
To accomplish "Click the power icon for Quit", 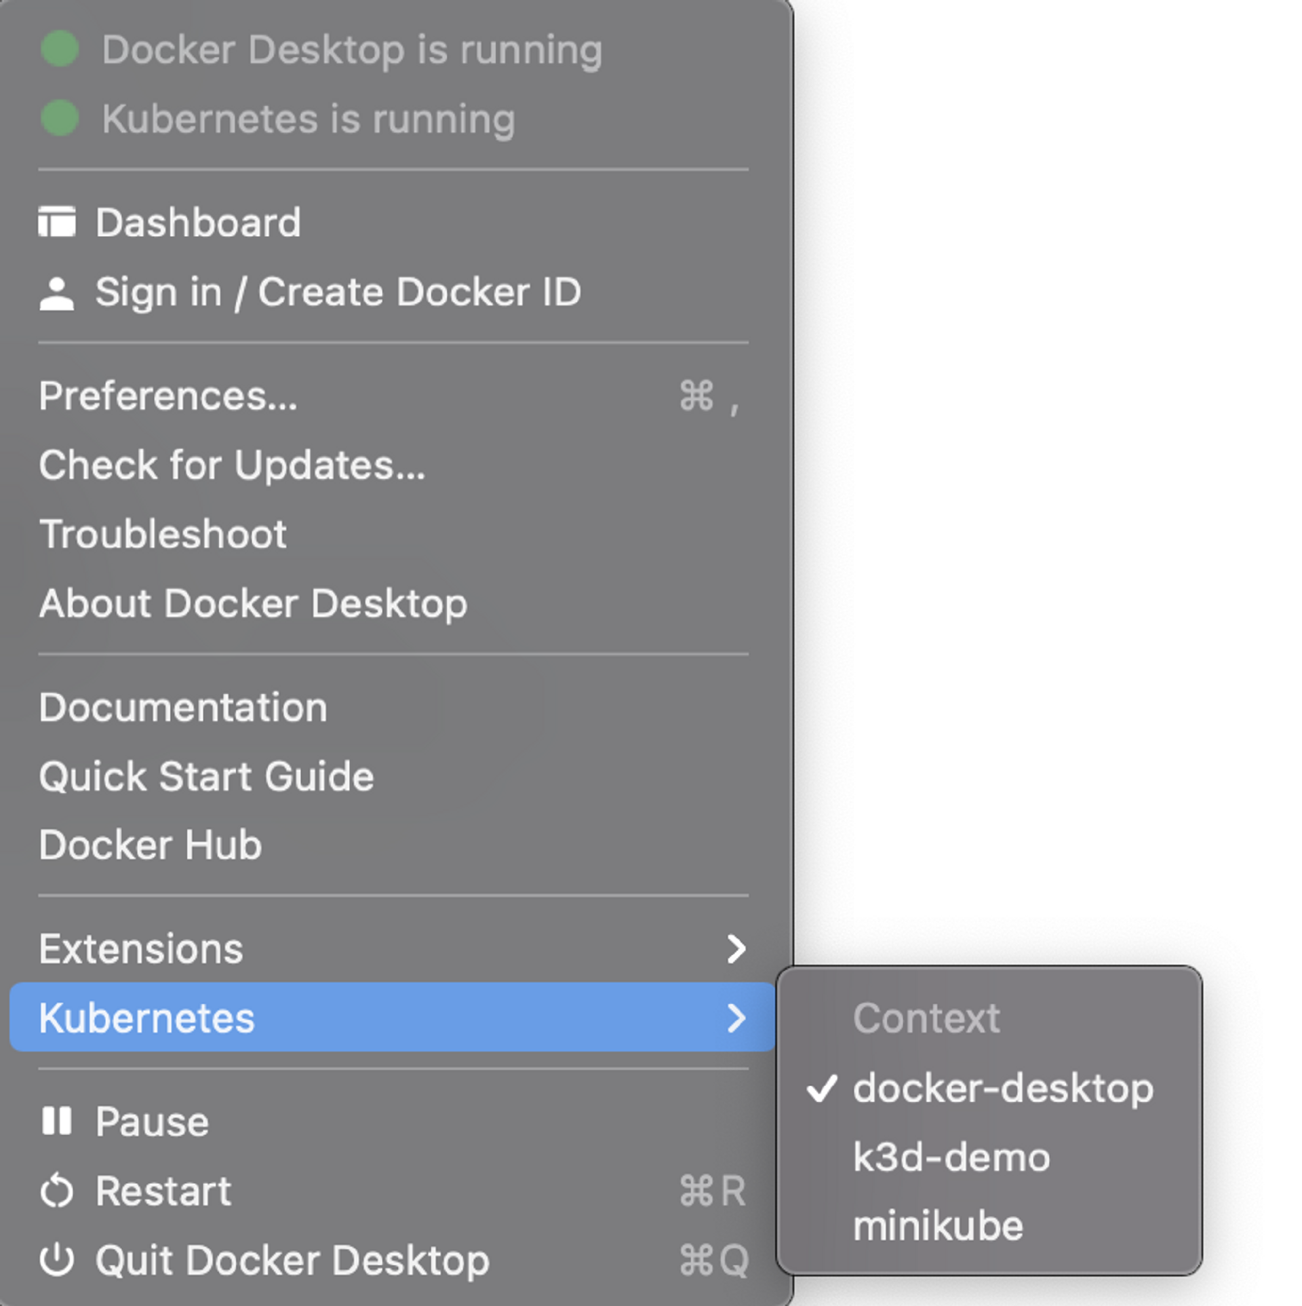I will (57, 1260).
